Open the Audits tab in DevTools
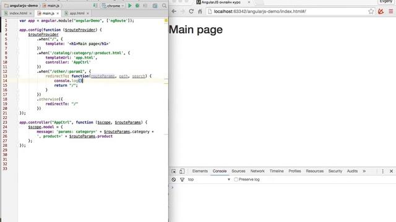This screenshot has width=396, height=222. pos(352,171)
